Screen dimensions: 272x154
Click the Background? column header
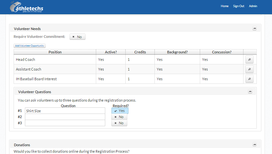[177, 52]
